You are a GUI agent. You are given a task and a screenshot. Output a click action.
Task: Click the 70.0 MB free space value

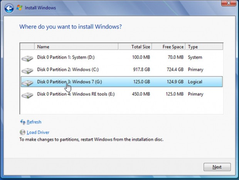tap(176, 57)
